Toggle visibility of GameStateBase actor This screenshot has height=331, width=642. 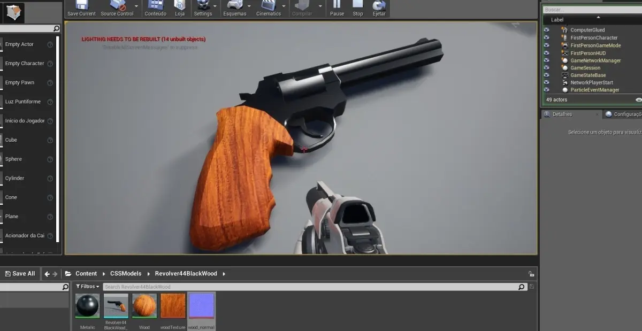click(x=546, y=75)
